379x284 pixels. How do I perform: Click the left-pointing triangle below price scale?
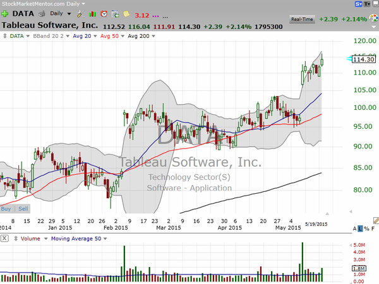pos(350,211)
